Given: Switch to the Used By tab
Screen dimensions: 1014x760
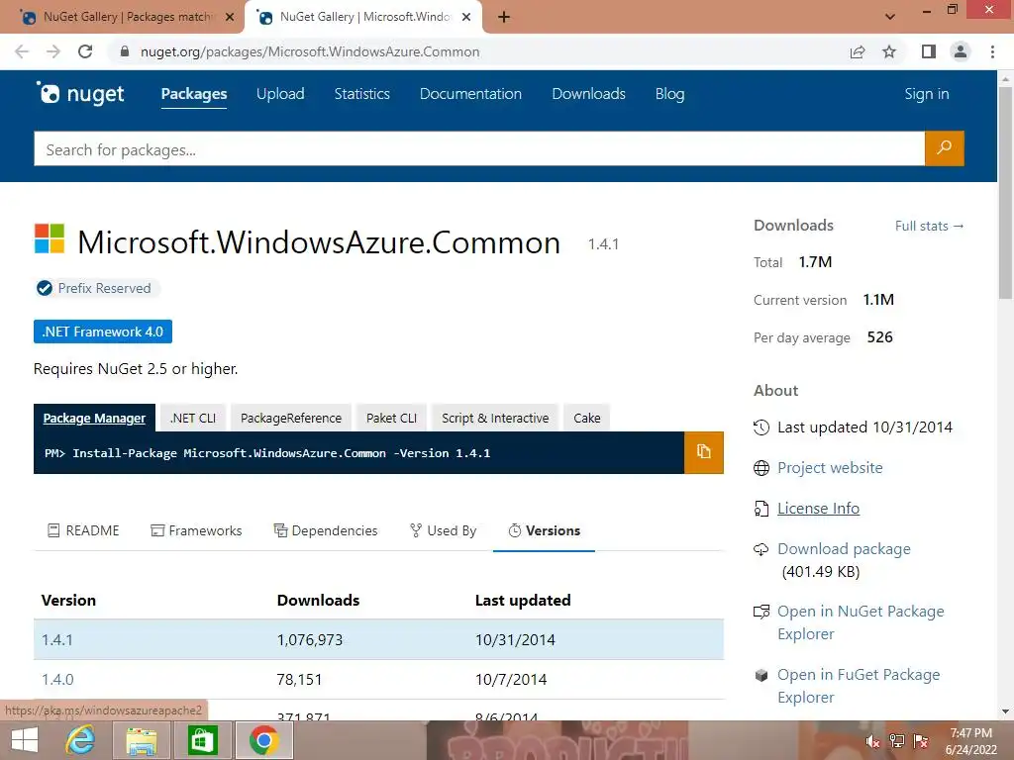Looking at the screenshot, I should point(443,530).
